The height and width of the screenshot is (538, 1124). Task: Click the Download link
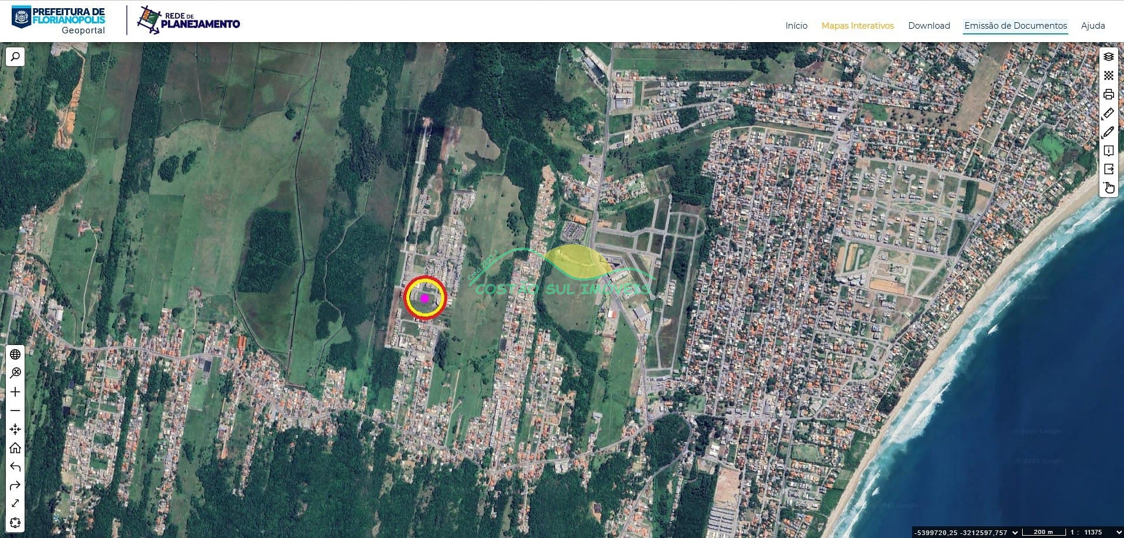[x=928, y=26]
